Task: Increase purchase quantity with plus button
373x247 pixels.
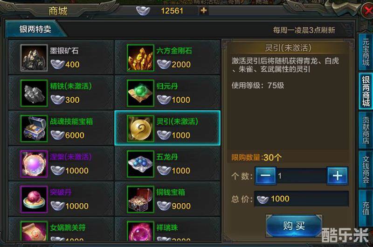Action: point(337,176)
